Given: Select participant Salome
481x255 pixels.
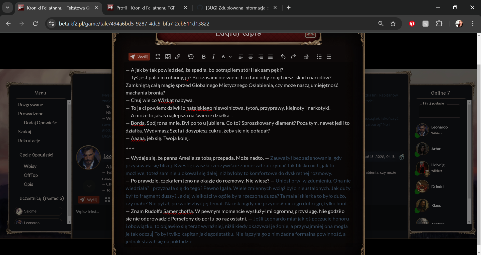Looking at the screenshot, I should click(38, 211).
